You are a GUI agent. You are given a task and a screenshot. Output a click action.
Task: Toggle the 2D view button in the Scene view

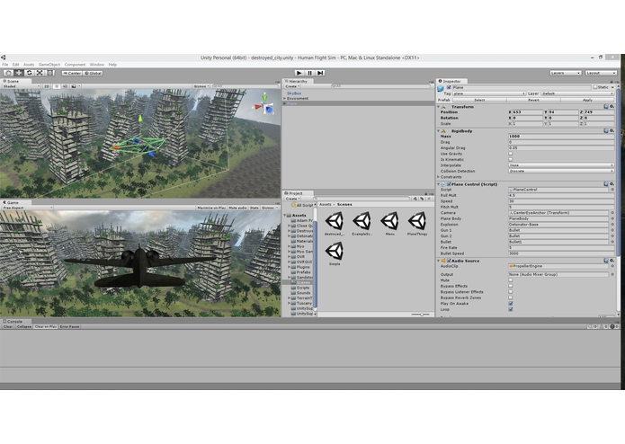pyautogui.click(x=47, y=86)
